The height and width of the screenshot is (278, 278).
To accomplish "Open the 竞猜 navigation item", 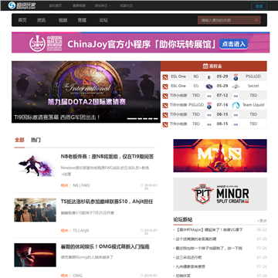I will point(82,20).
